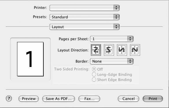Click the Print button
169x108 pixels.
point(153,99)
